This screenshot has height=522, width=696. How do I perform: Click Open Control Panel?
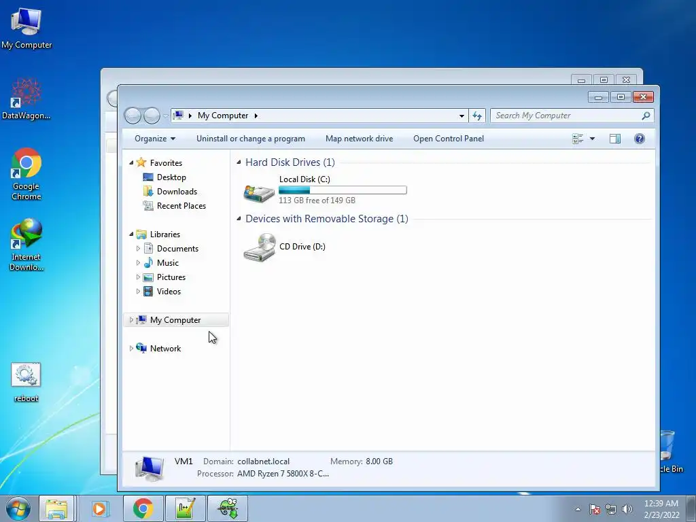(449, 139)
